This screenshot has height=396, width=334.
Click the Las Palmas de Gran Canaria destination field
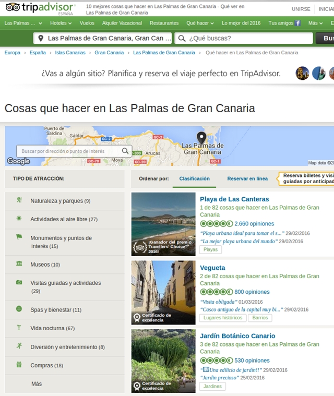[x=103, y=39]
